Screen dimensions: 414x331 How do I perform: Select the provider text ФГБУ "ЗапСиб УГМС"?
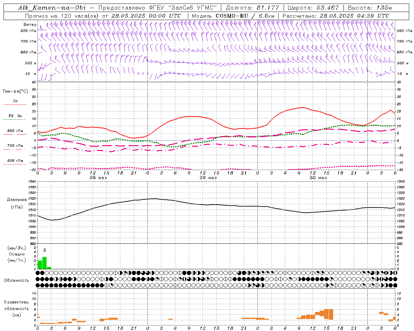click(x=183, y=8)
